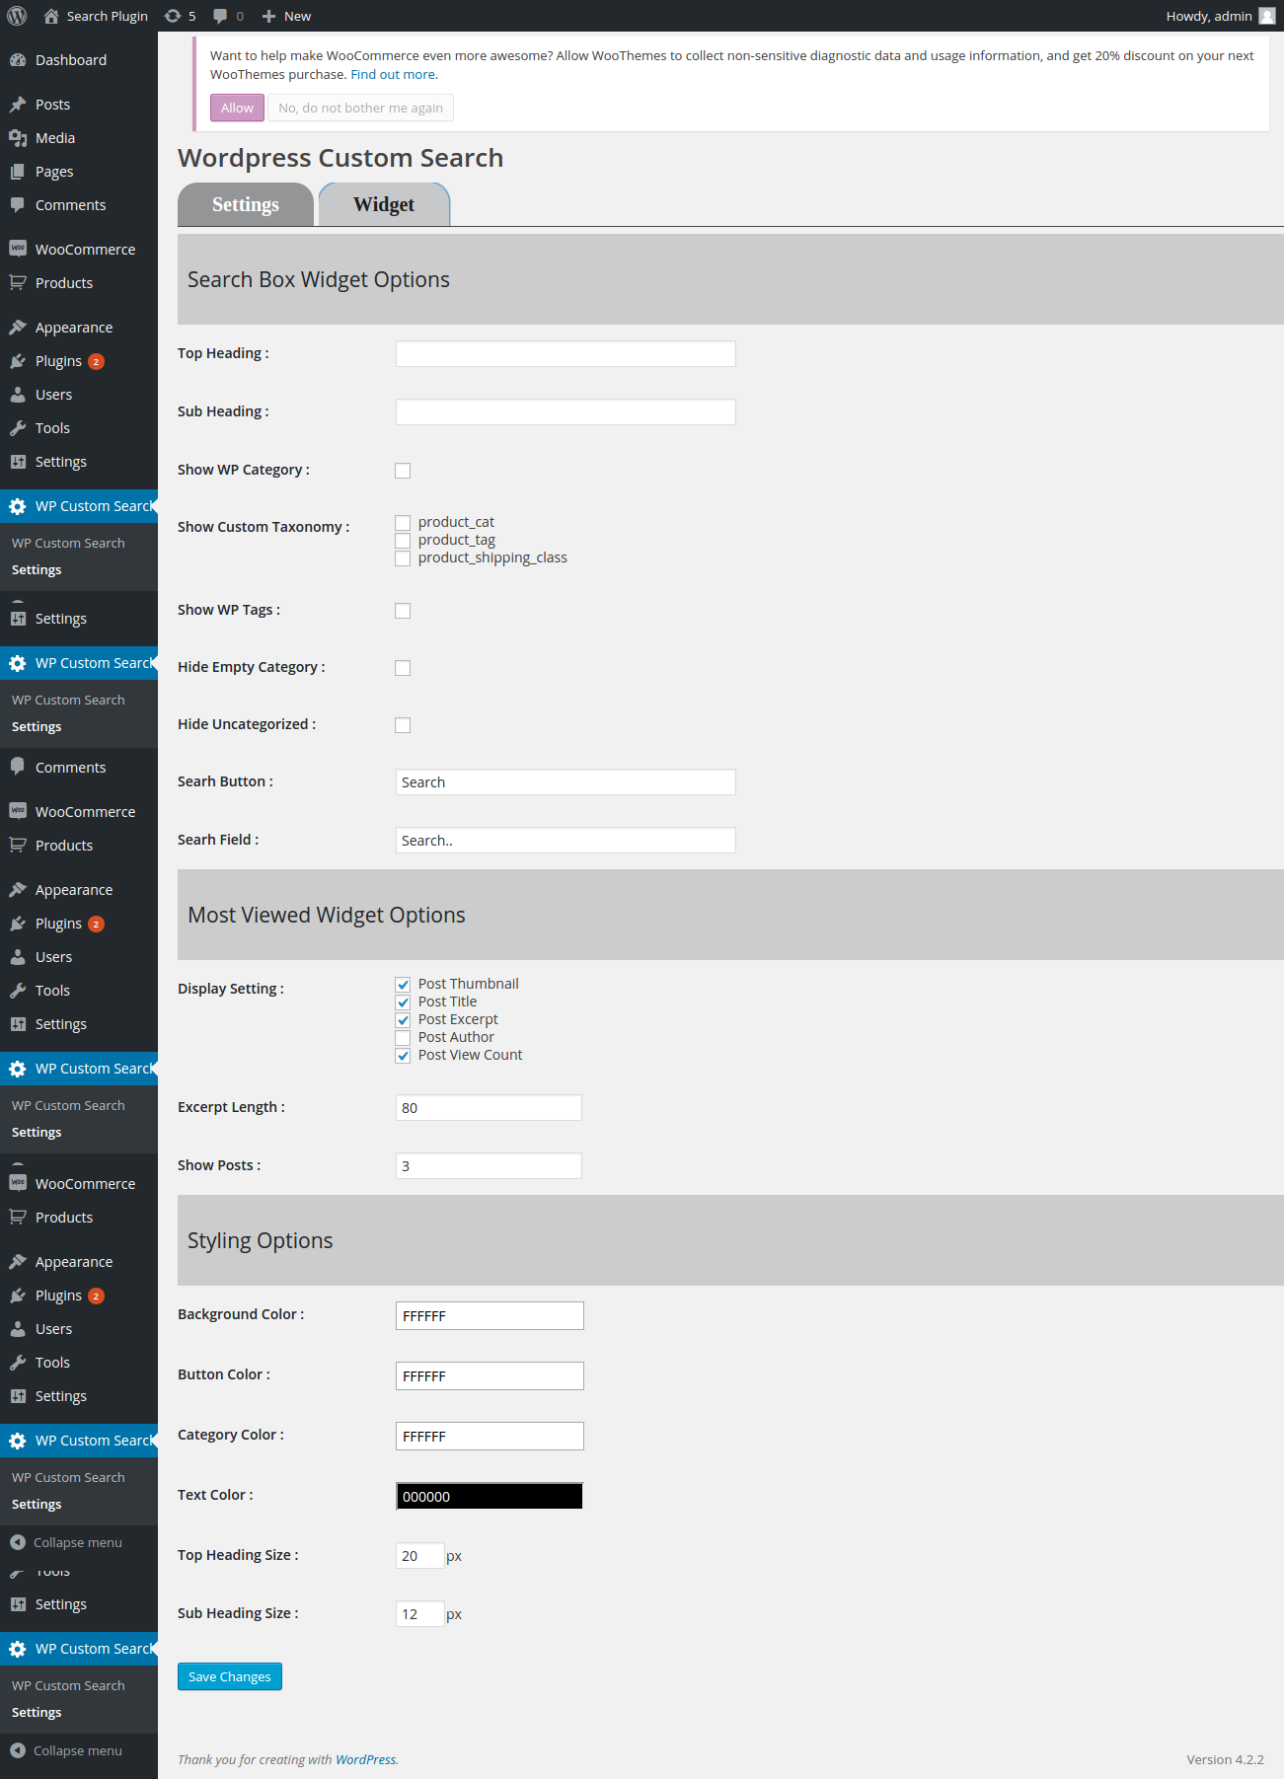Viewport: 1284px width, 1779px height.
Task: Click the Sub Heading Size field showing 12
Action: tap(420, 1614)
